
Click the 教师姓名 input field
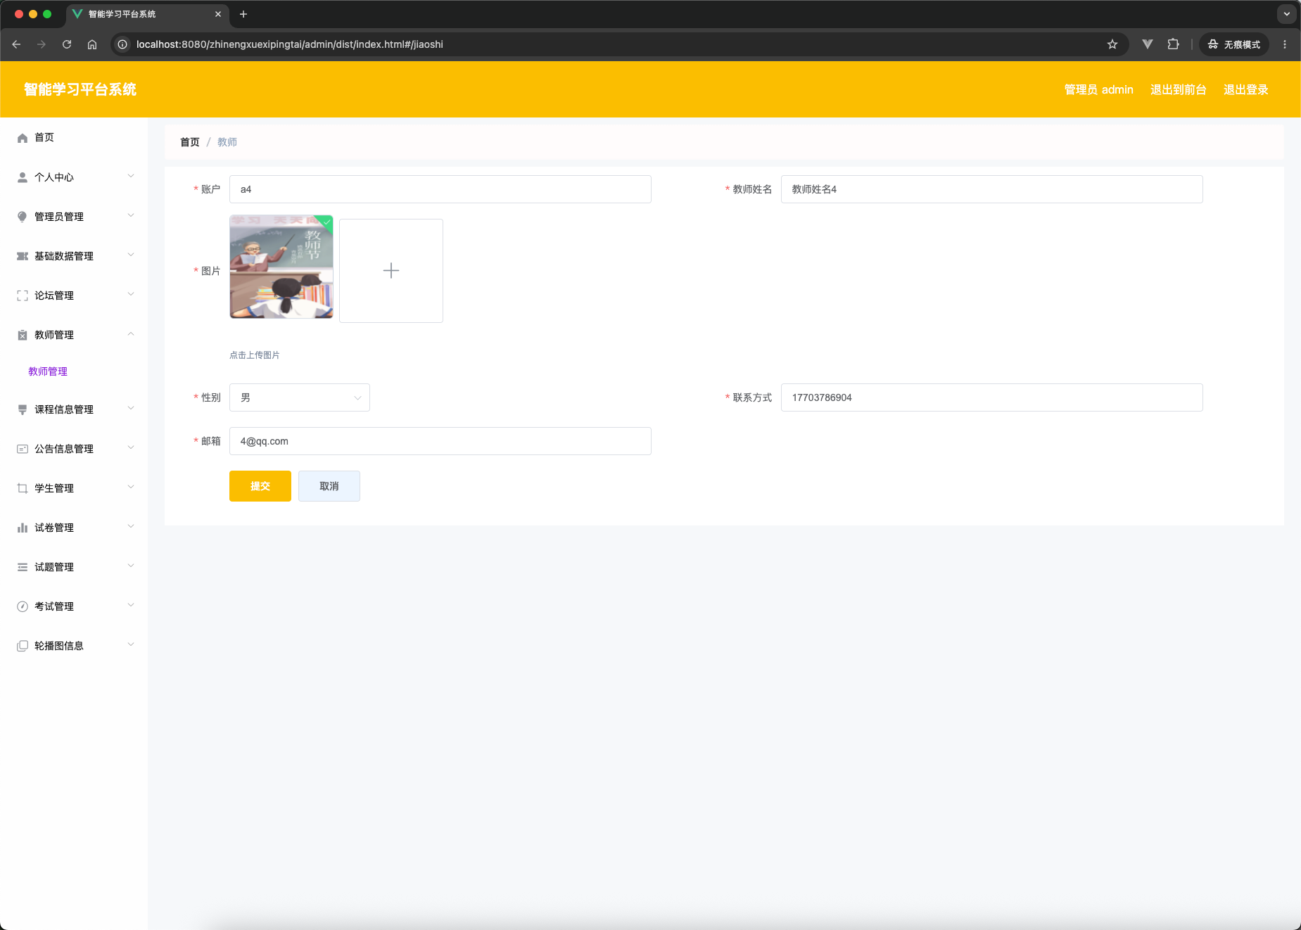[x=992, y=189]
